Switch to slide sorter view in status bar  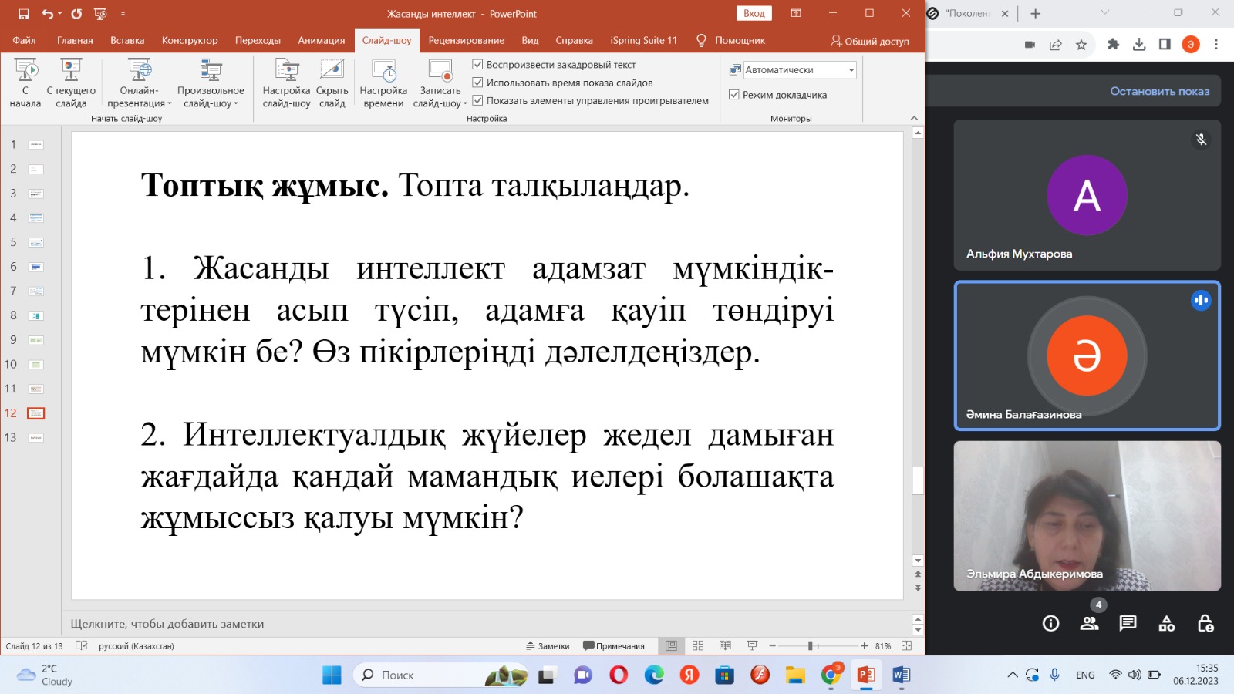click(x=698, y=645)
